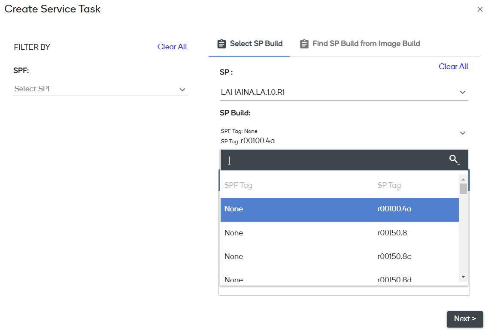Image resolution: width=488 pixels, height=331 pixels.
Task: Expand the Select SPF dropdown
Action: [x=182, y=90]
